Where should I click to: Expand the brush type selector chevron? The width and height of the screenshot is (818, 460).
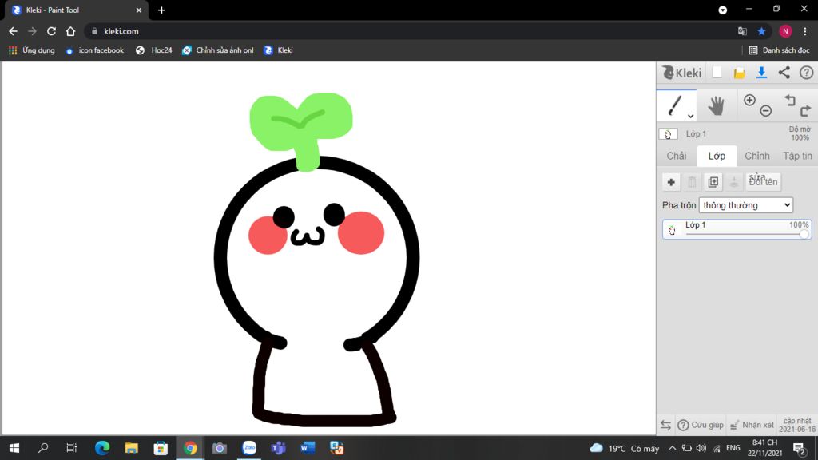click(x=689, y=115)
